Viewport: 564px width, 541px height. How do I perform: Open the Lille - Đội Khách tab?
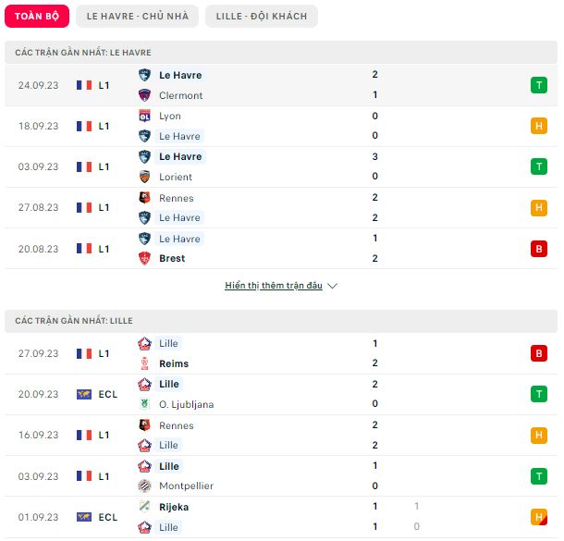point(262,17)
